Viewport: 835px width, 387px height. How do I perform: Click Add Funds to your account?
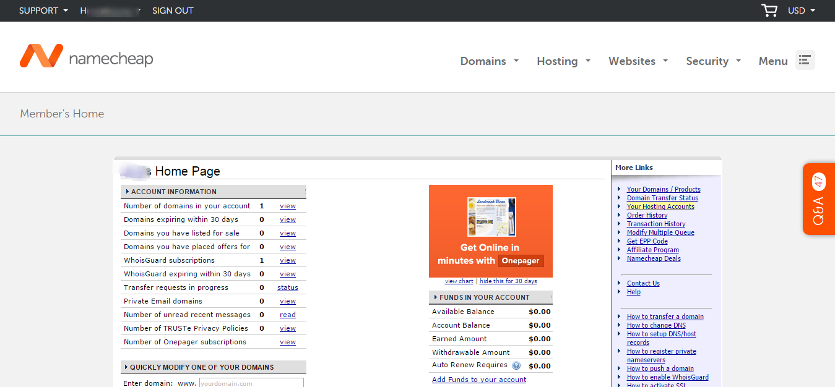point(478,380)
